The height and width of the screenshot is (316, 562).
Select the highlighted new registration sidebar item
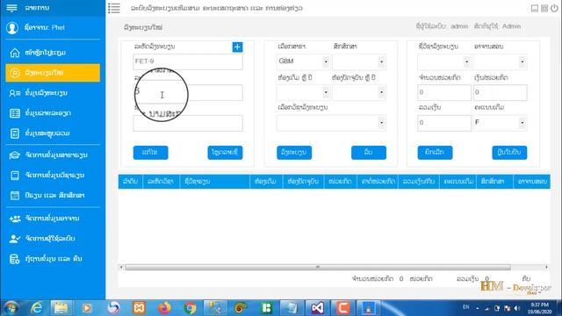pos(53,73)
